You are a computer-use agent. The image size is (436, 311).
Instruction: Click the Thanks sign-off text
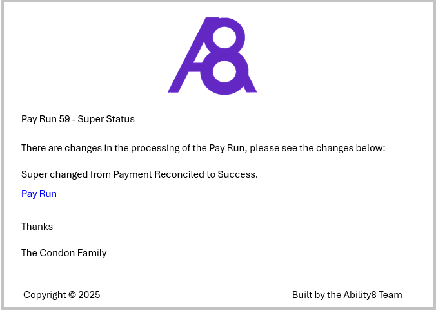tap(37, 227)
